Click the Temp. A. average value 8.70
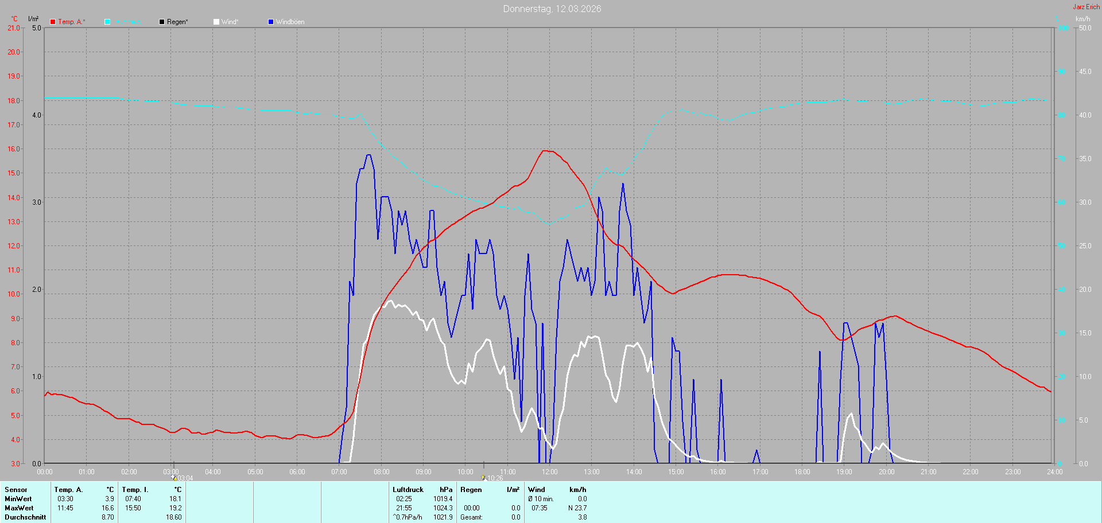 [108, 517]
